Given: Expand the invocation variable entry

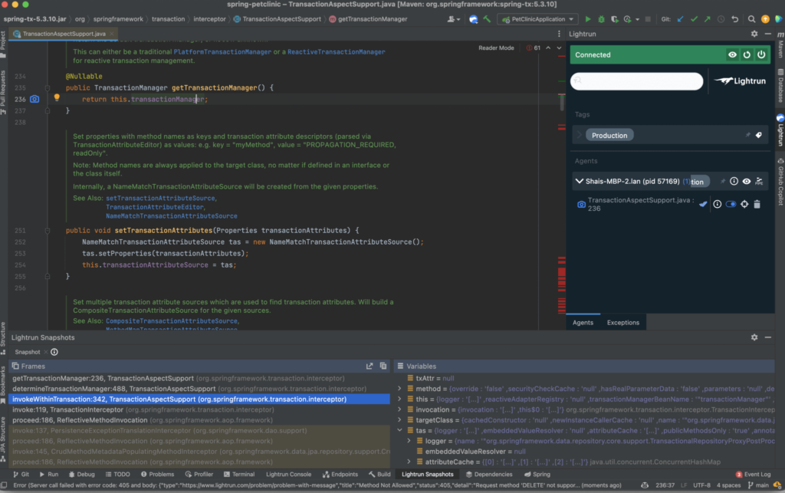Looking at the screenshot, I should 401,409.
